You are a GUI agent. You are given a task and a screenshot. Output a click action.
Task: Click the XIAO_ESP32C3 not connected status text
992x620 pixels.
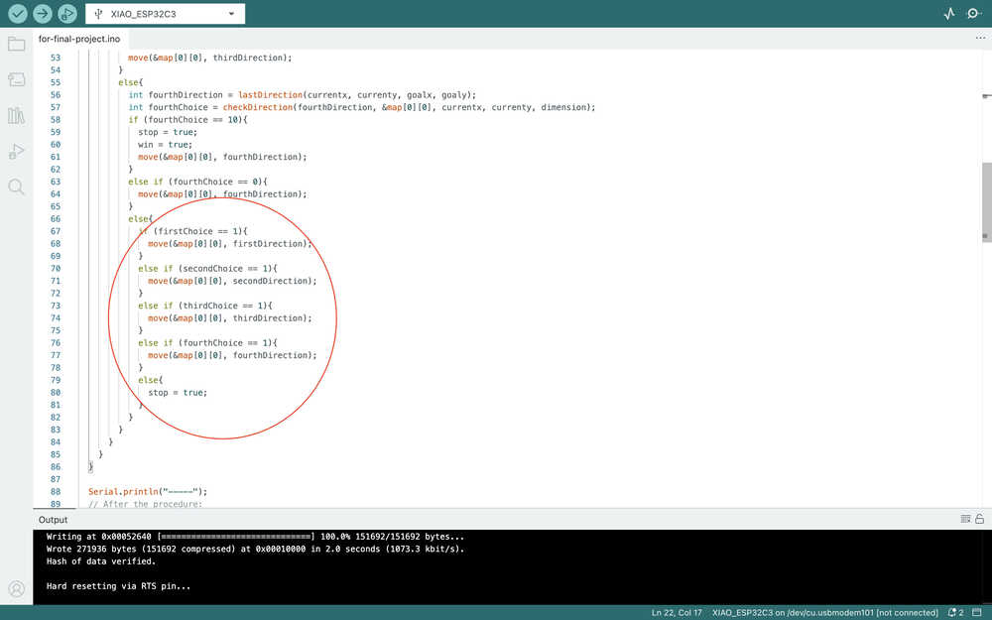point(825,612)
